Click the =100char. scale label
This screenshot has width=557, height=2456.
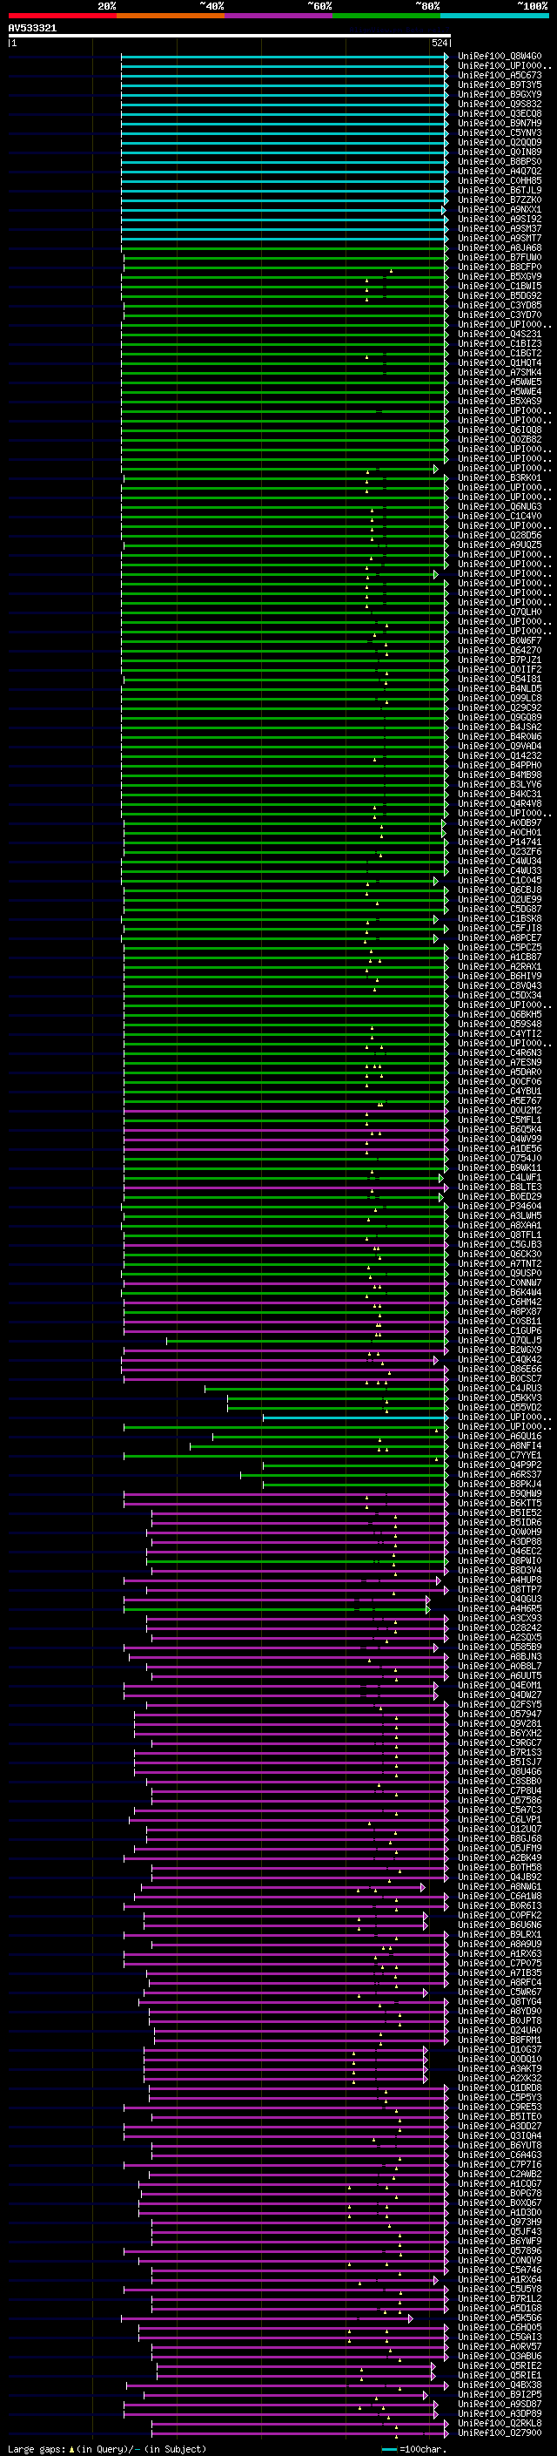pyautogui.click(x=422, y=2448)
